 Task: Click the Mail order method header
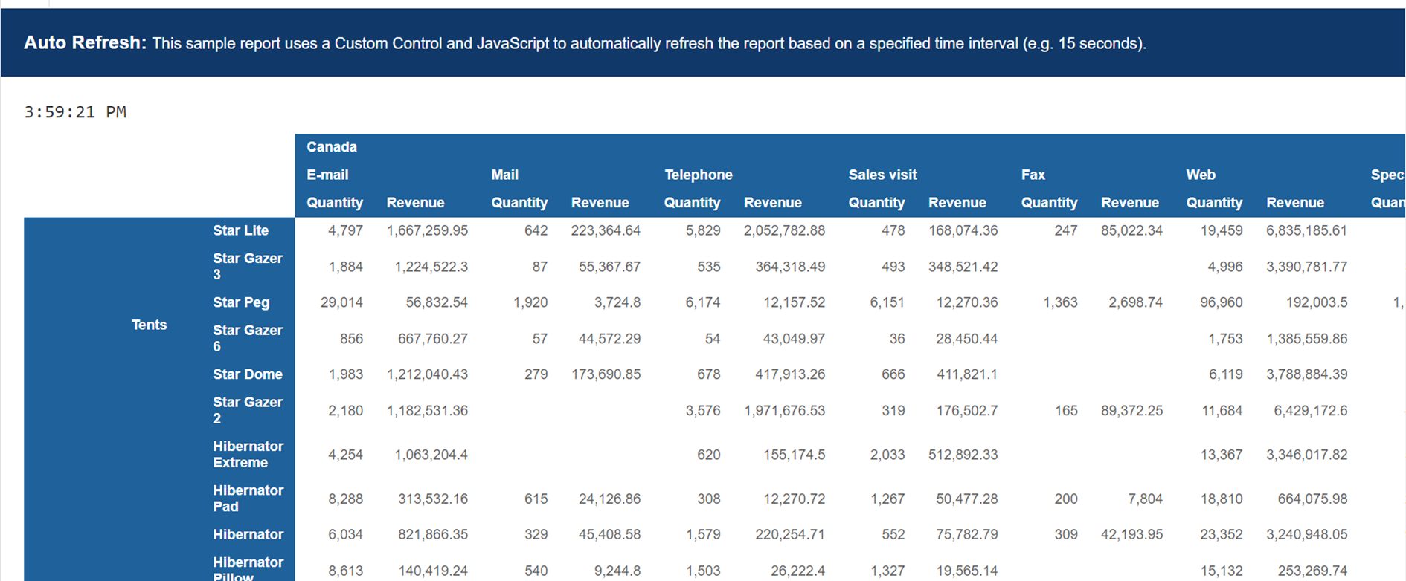pos(504,175)
